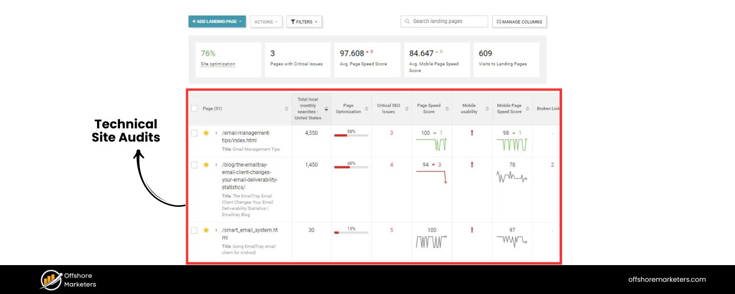Open the Actions dropdown
735x294 pixels.
click(x=266, y=22)
